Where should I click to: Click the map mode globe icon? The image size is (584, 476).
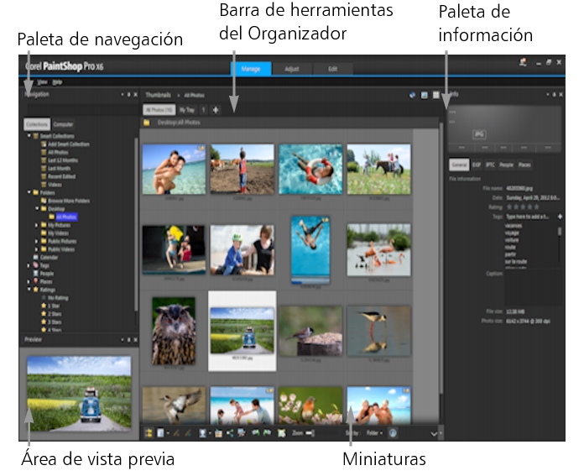pyautogui.click(x=413, y=95)
